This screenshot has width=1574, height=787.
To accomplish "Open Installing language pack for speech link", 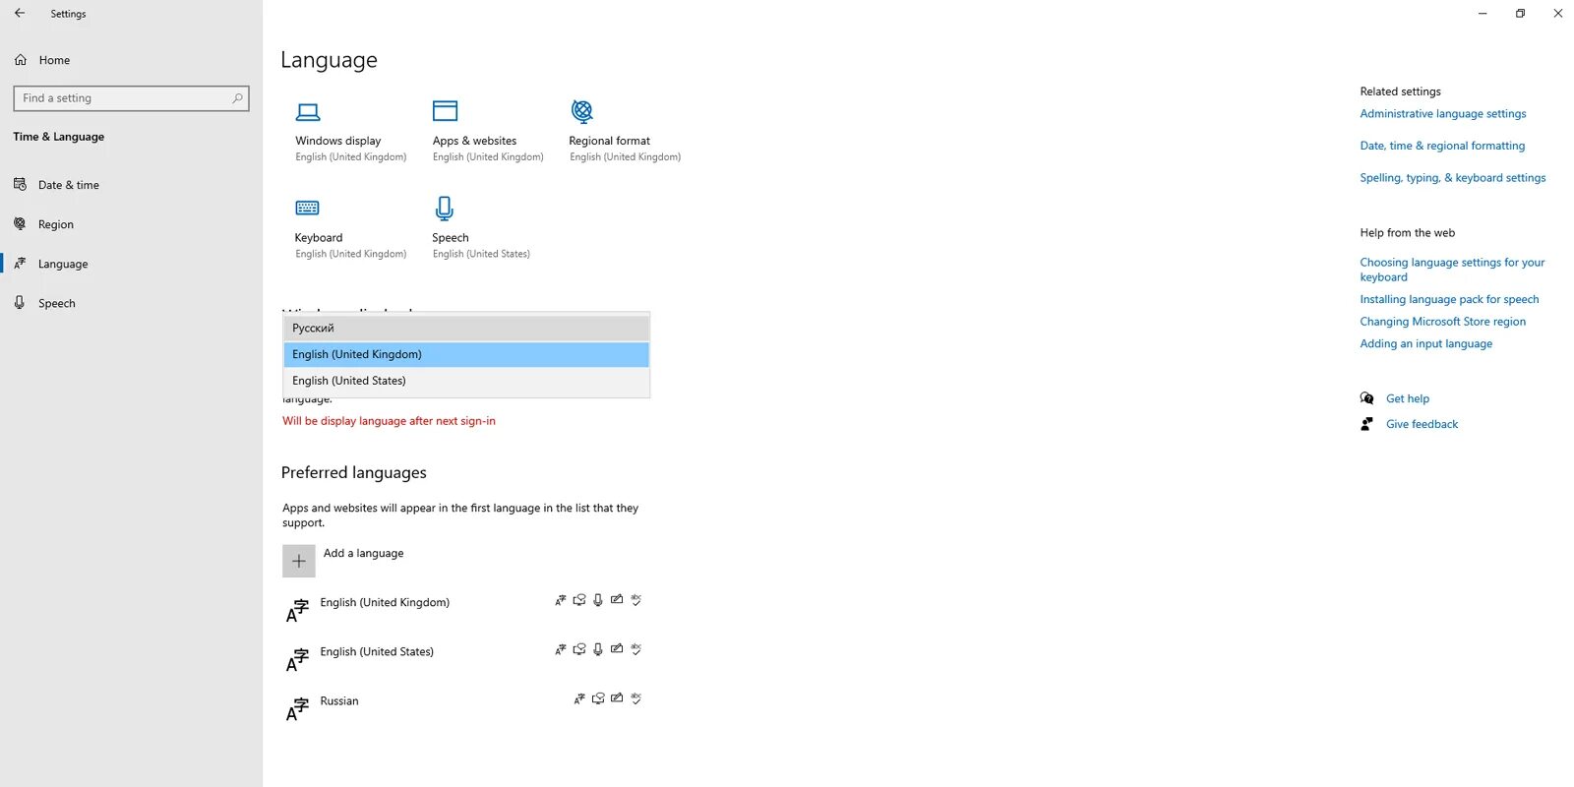I will coord(1449,299).
